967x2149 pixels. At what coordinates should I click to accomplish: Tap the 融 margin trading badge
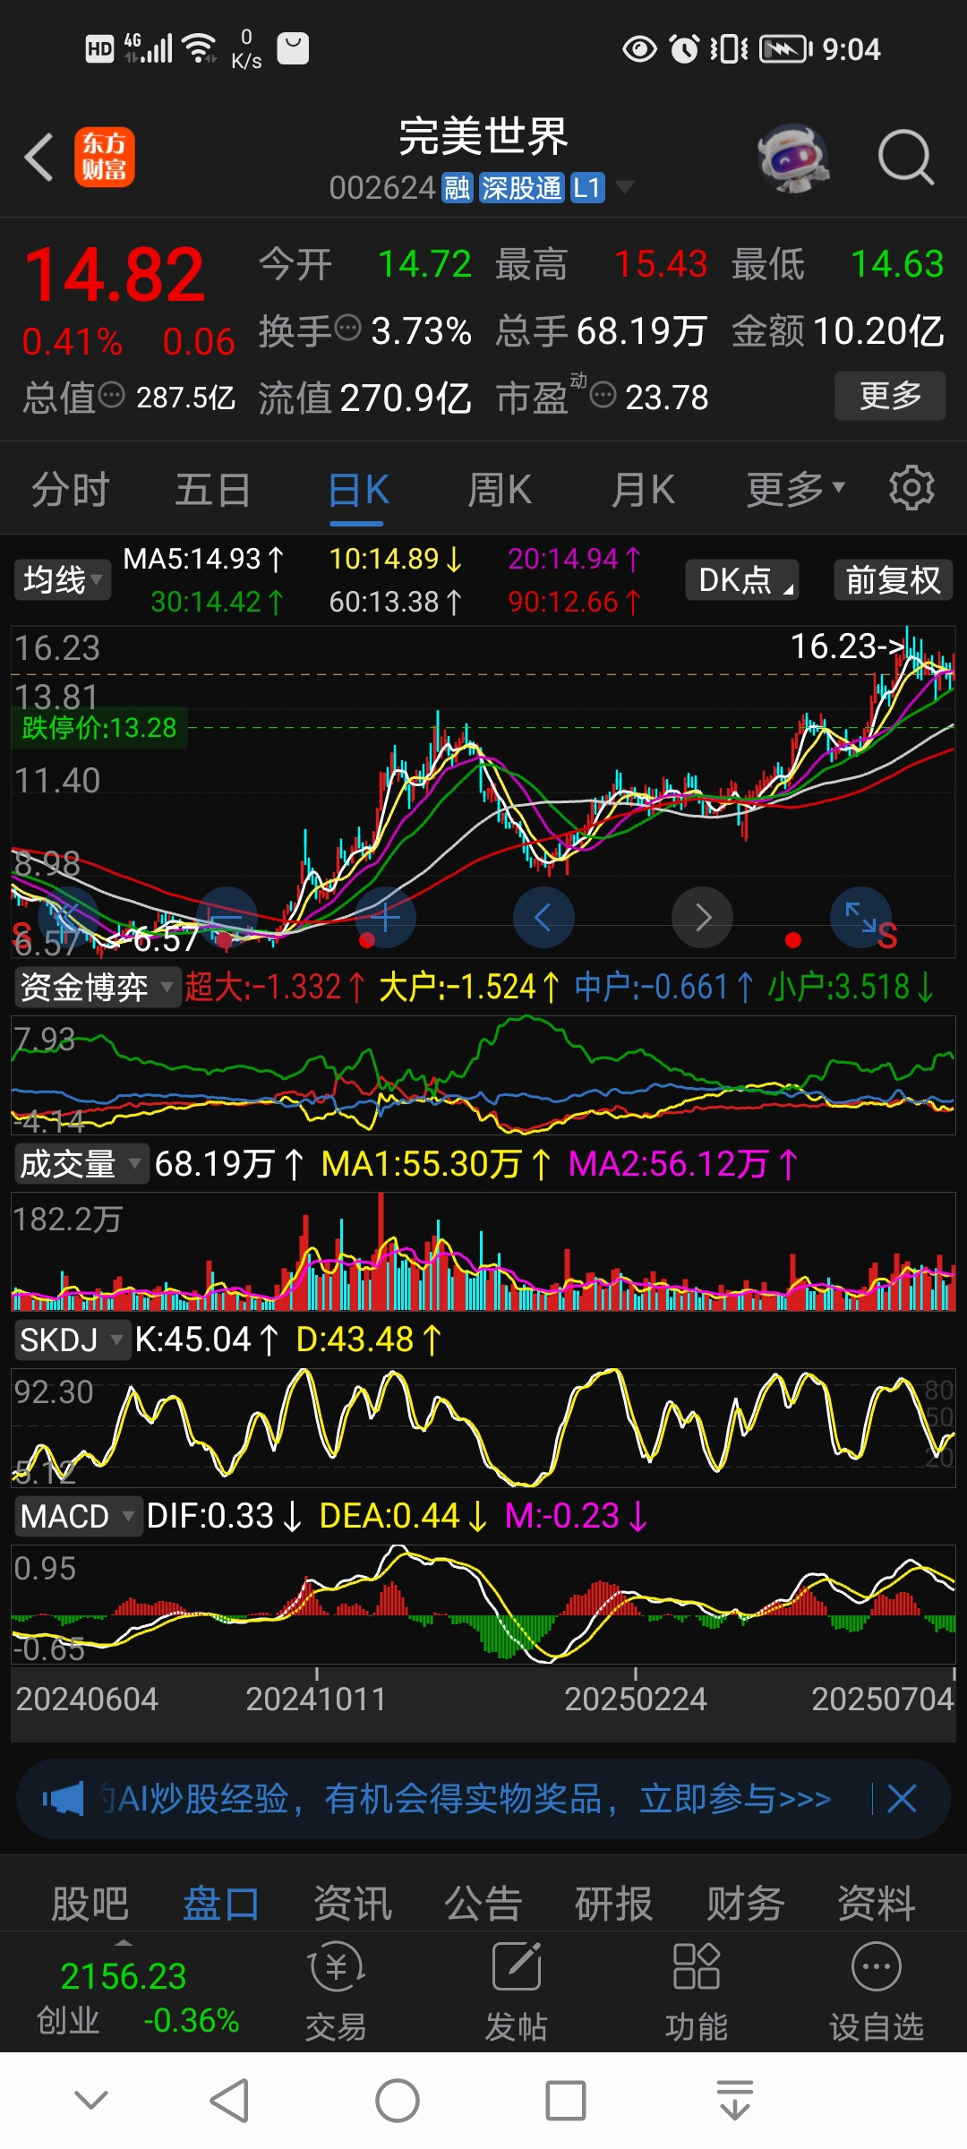click(458, 188)
